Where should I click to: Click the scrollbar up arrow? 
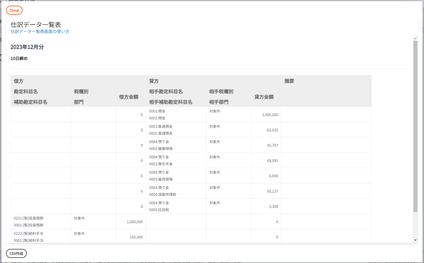[415, 38]
